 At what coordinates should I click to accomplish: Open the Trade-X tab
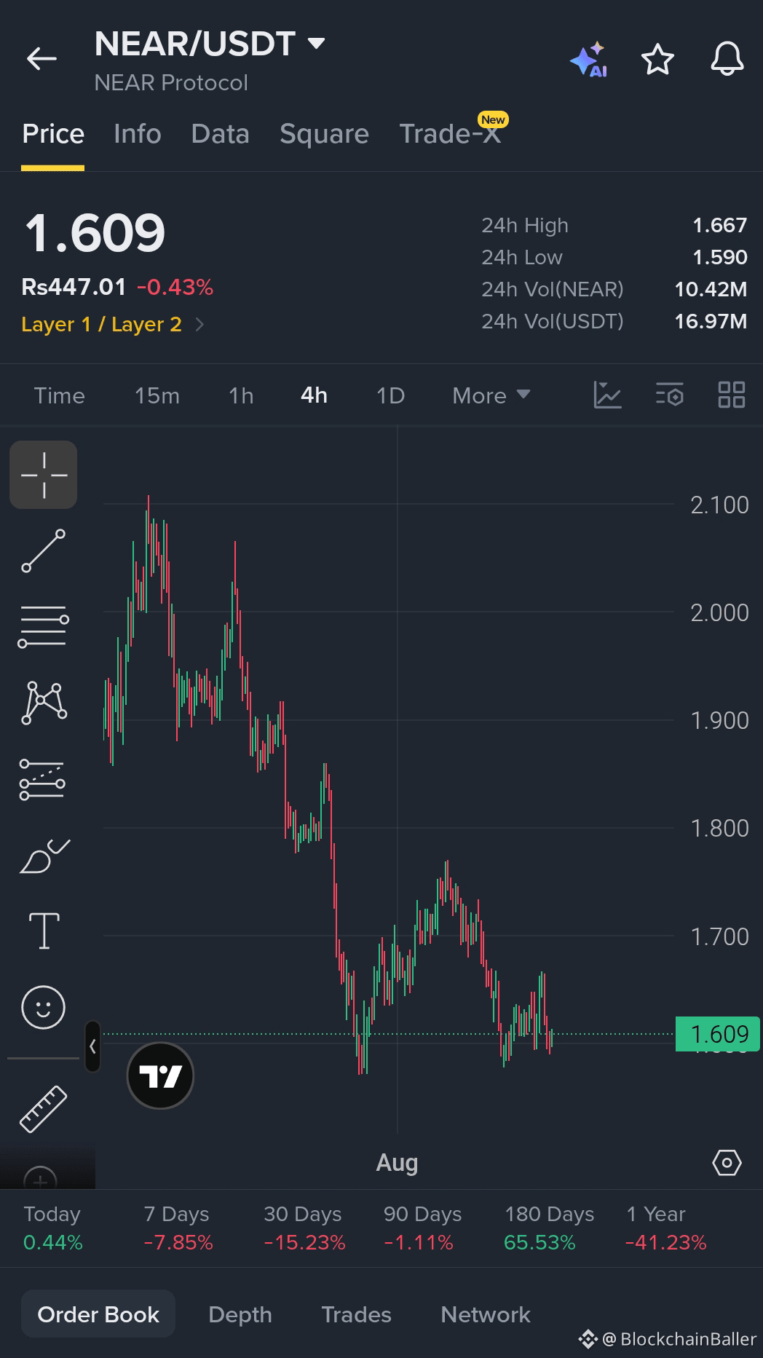coord(450,134)
